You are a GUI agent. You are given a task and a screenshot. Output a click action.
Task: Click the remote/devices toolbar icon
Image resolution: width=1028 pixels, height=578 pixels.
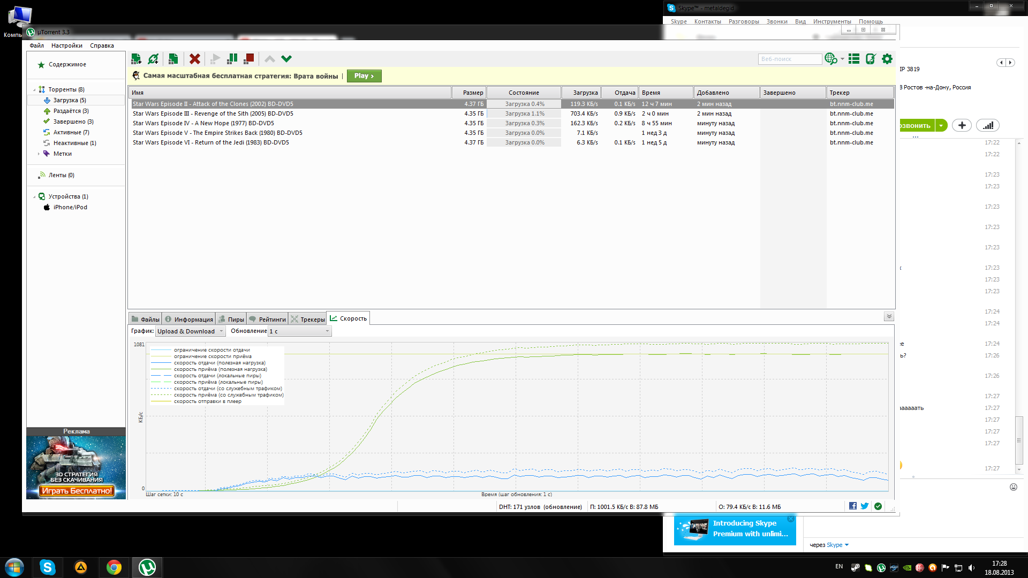tap(871, 59)
